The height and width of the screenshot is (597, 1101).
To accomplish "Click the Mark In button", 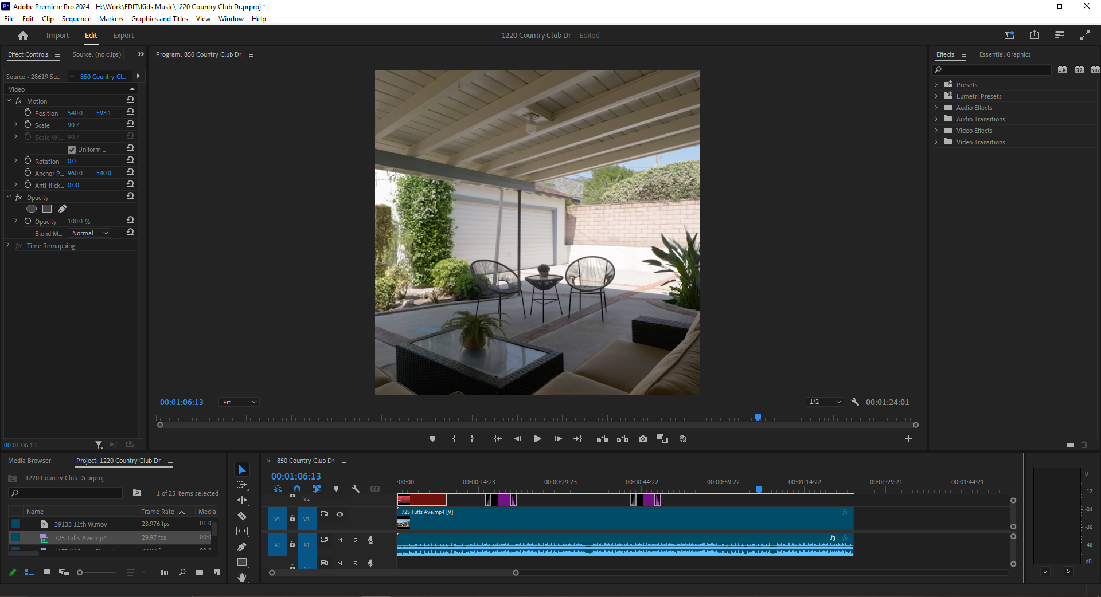I will point(454,439).
